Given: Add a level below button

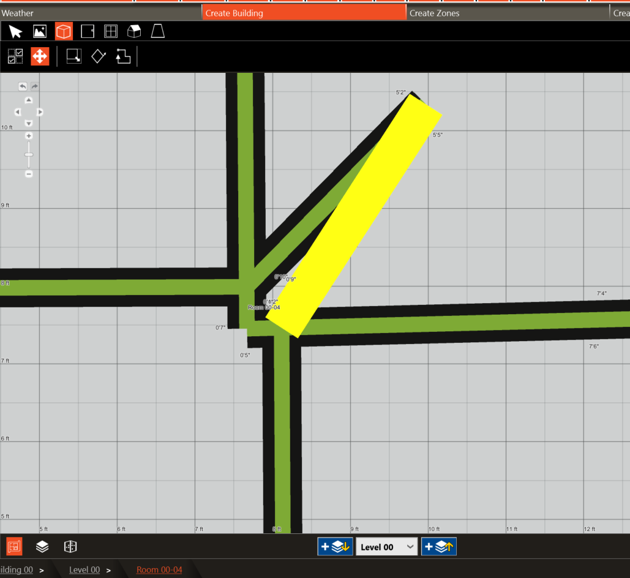Looking at the screenshot, I should point(335,547).
